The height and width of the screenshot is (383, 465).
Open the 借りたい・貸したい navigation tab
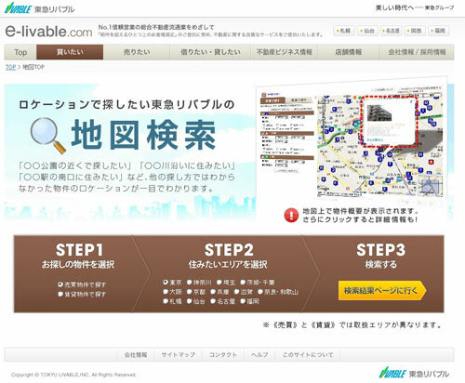click(x=210, y=52)
